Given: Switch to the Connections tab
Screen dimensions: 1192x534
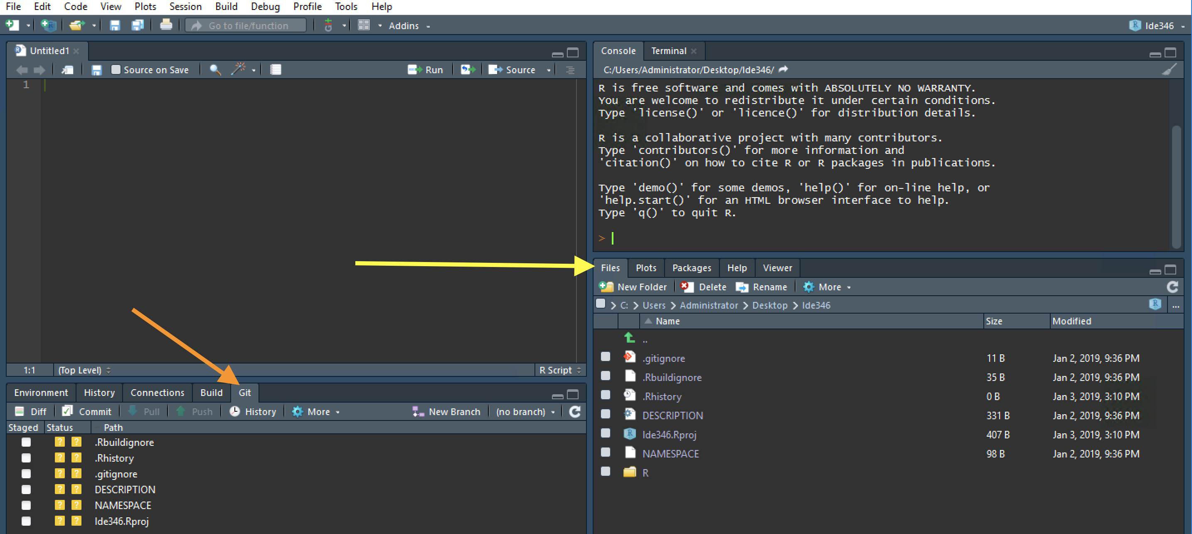Looking at the screenshot, I should 158,393.
